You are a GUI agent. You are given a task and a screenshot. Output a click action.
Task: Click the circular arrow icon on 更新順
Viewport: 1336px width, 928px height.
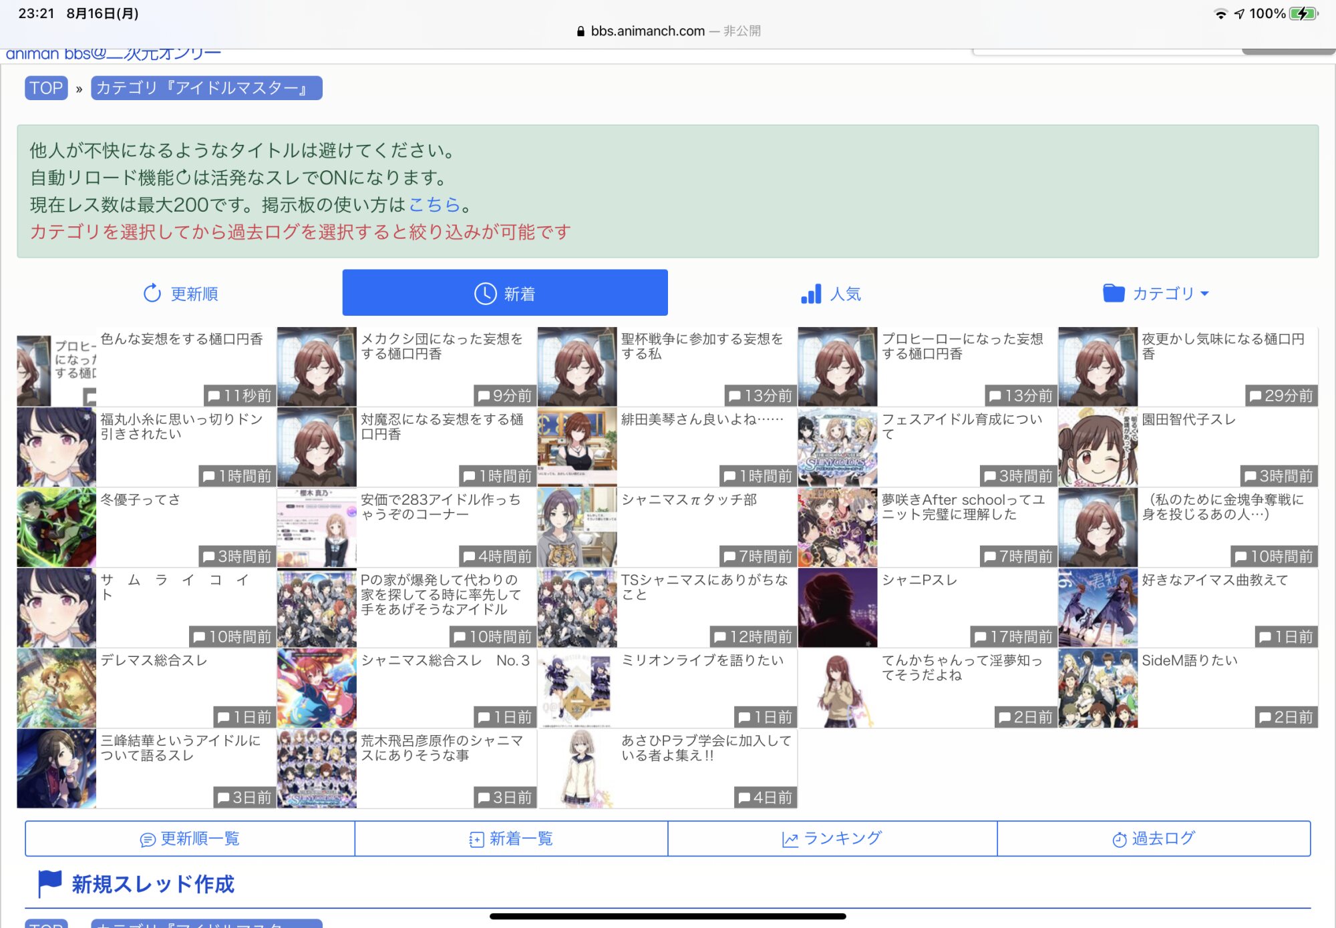pyautogui.click(x=152, y=293)
